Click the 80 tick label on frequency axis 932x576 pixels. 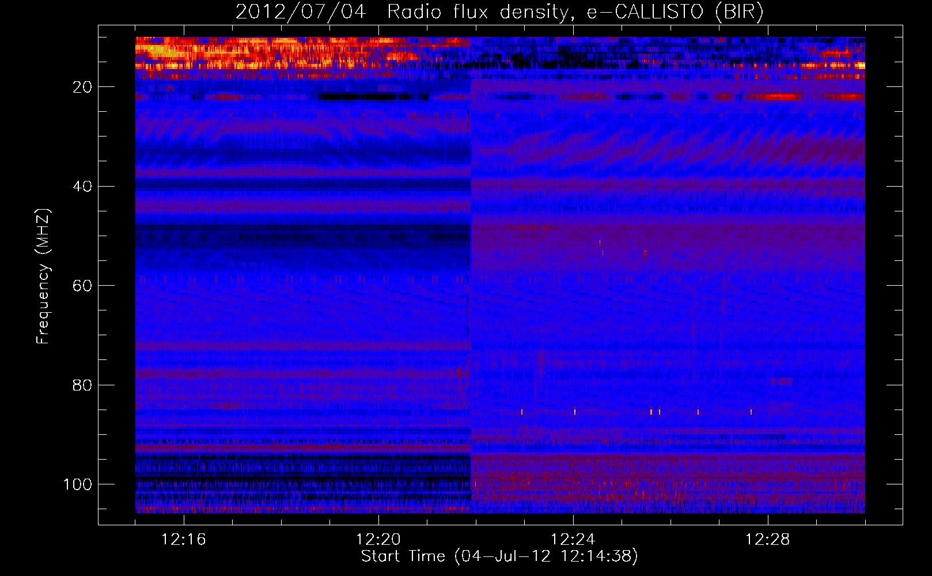coord(82,385)
